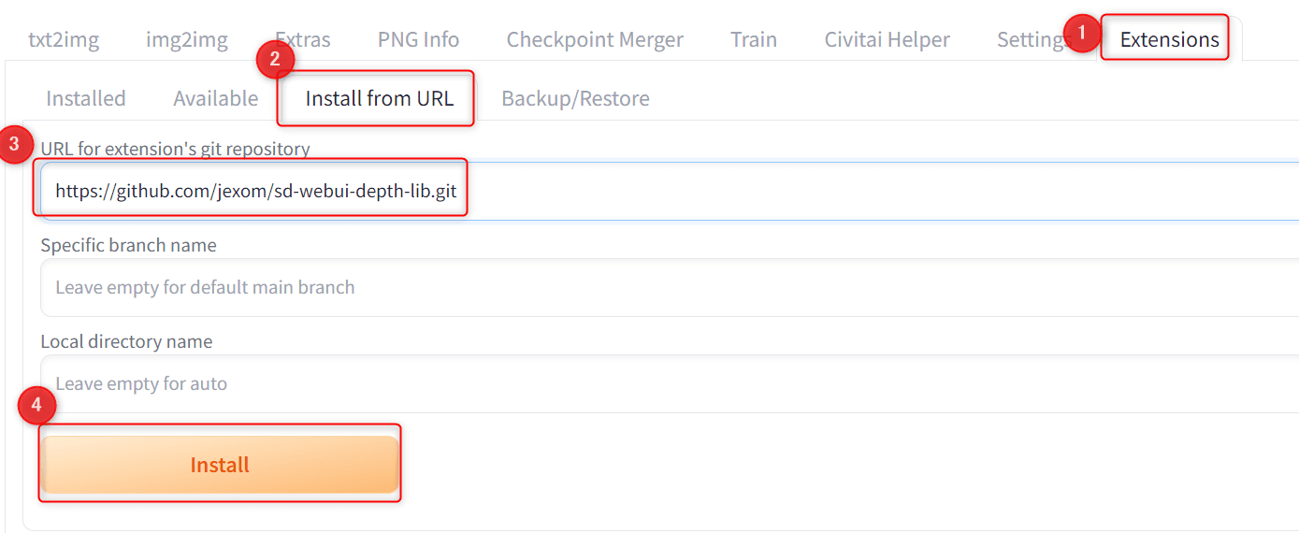Screen dimensions: 1299x533
Task: Click the extension git repository URL field
Action: tap(655, 191)
